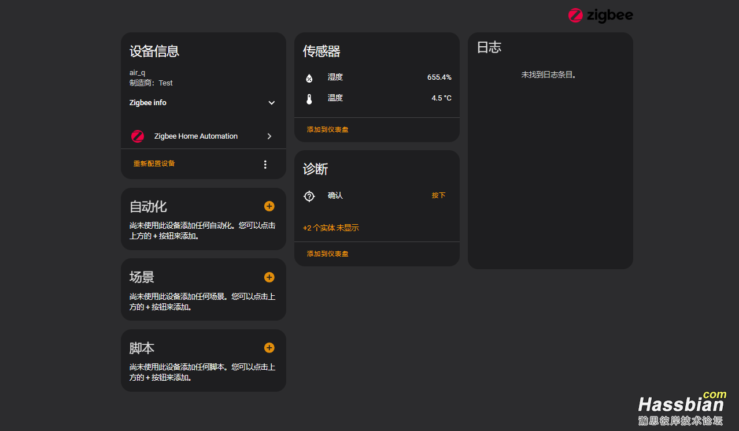Click the 传感器 card heading
This screenshot has height=431, width=739.
tap(322, 51)
